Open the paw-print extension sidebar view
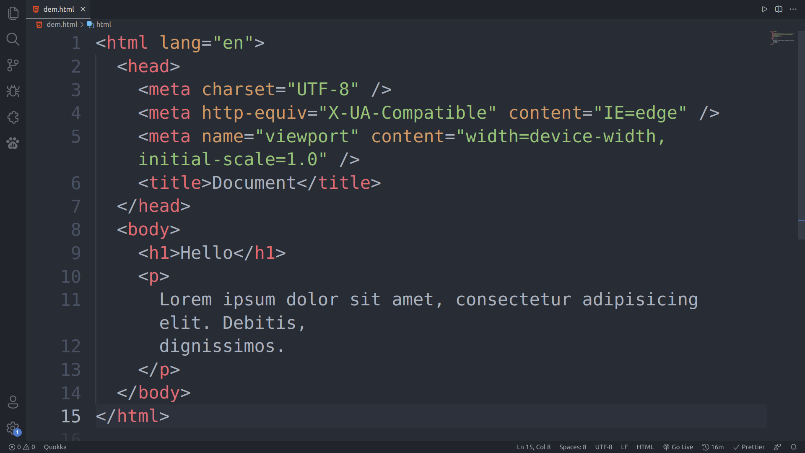805x453 pixels. (13, 143)
